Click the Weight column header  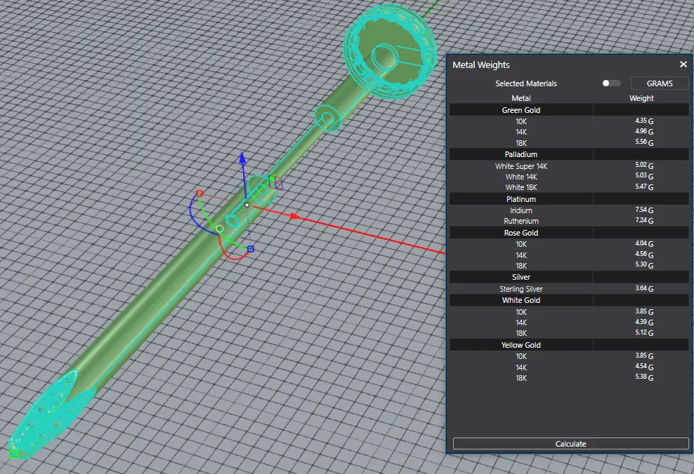pyautogui.click(x=641, y=98)
